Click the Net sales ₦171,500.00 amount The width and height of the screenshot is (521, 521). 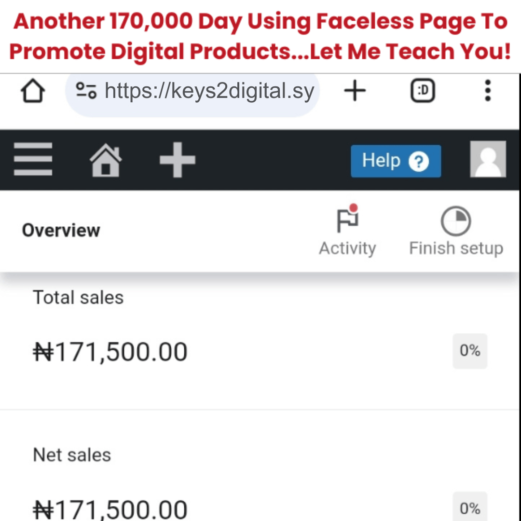coord(110,508)
